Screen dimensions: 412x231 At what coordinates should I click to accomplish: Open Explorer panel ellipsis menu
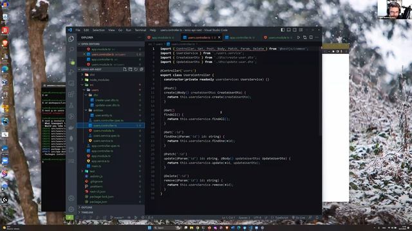click(x=140, y=37)
